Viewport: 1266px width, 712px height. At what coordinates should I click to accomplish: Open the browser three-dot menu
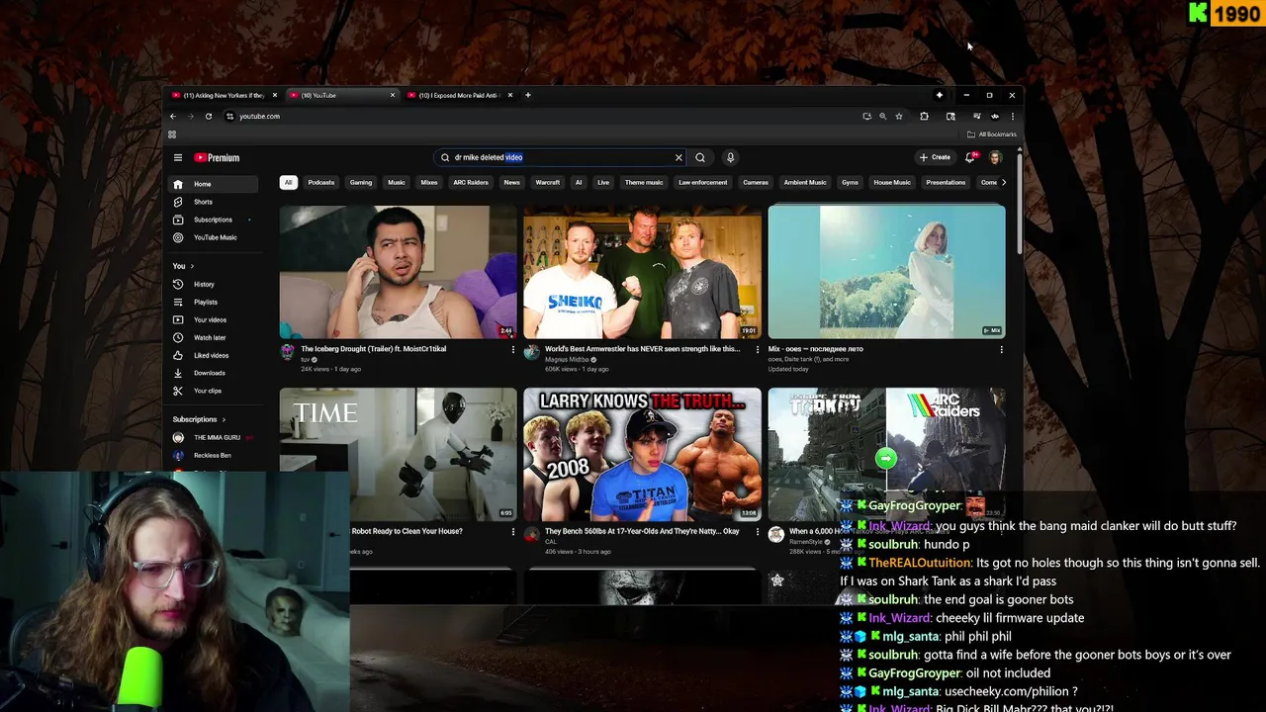(x=1012, y=116)
